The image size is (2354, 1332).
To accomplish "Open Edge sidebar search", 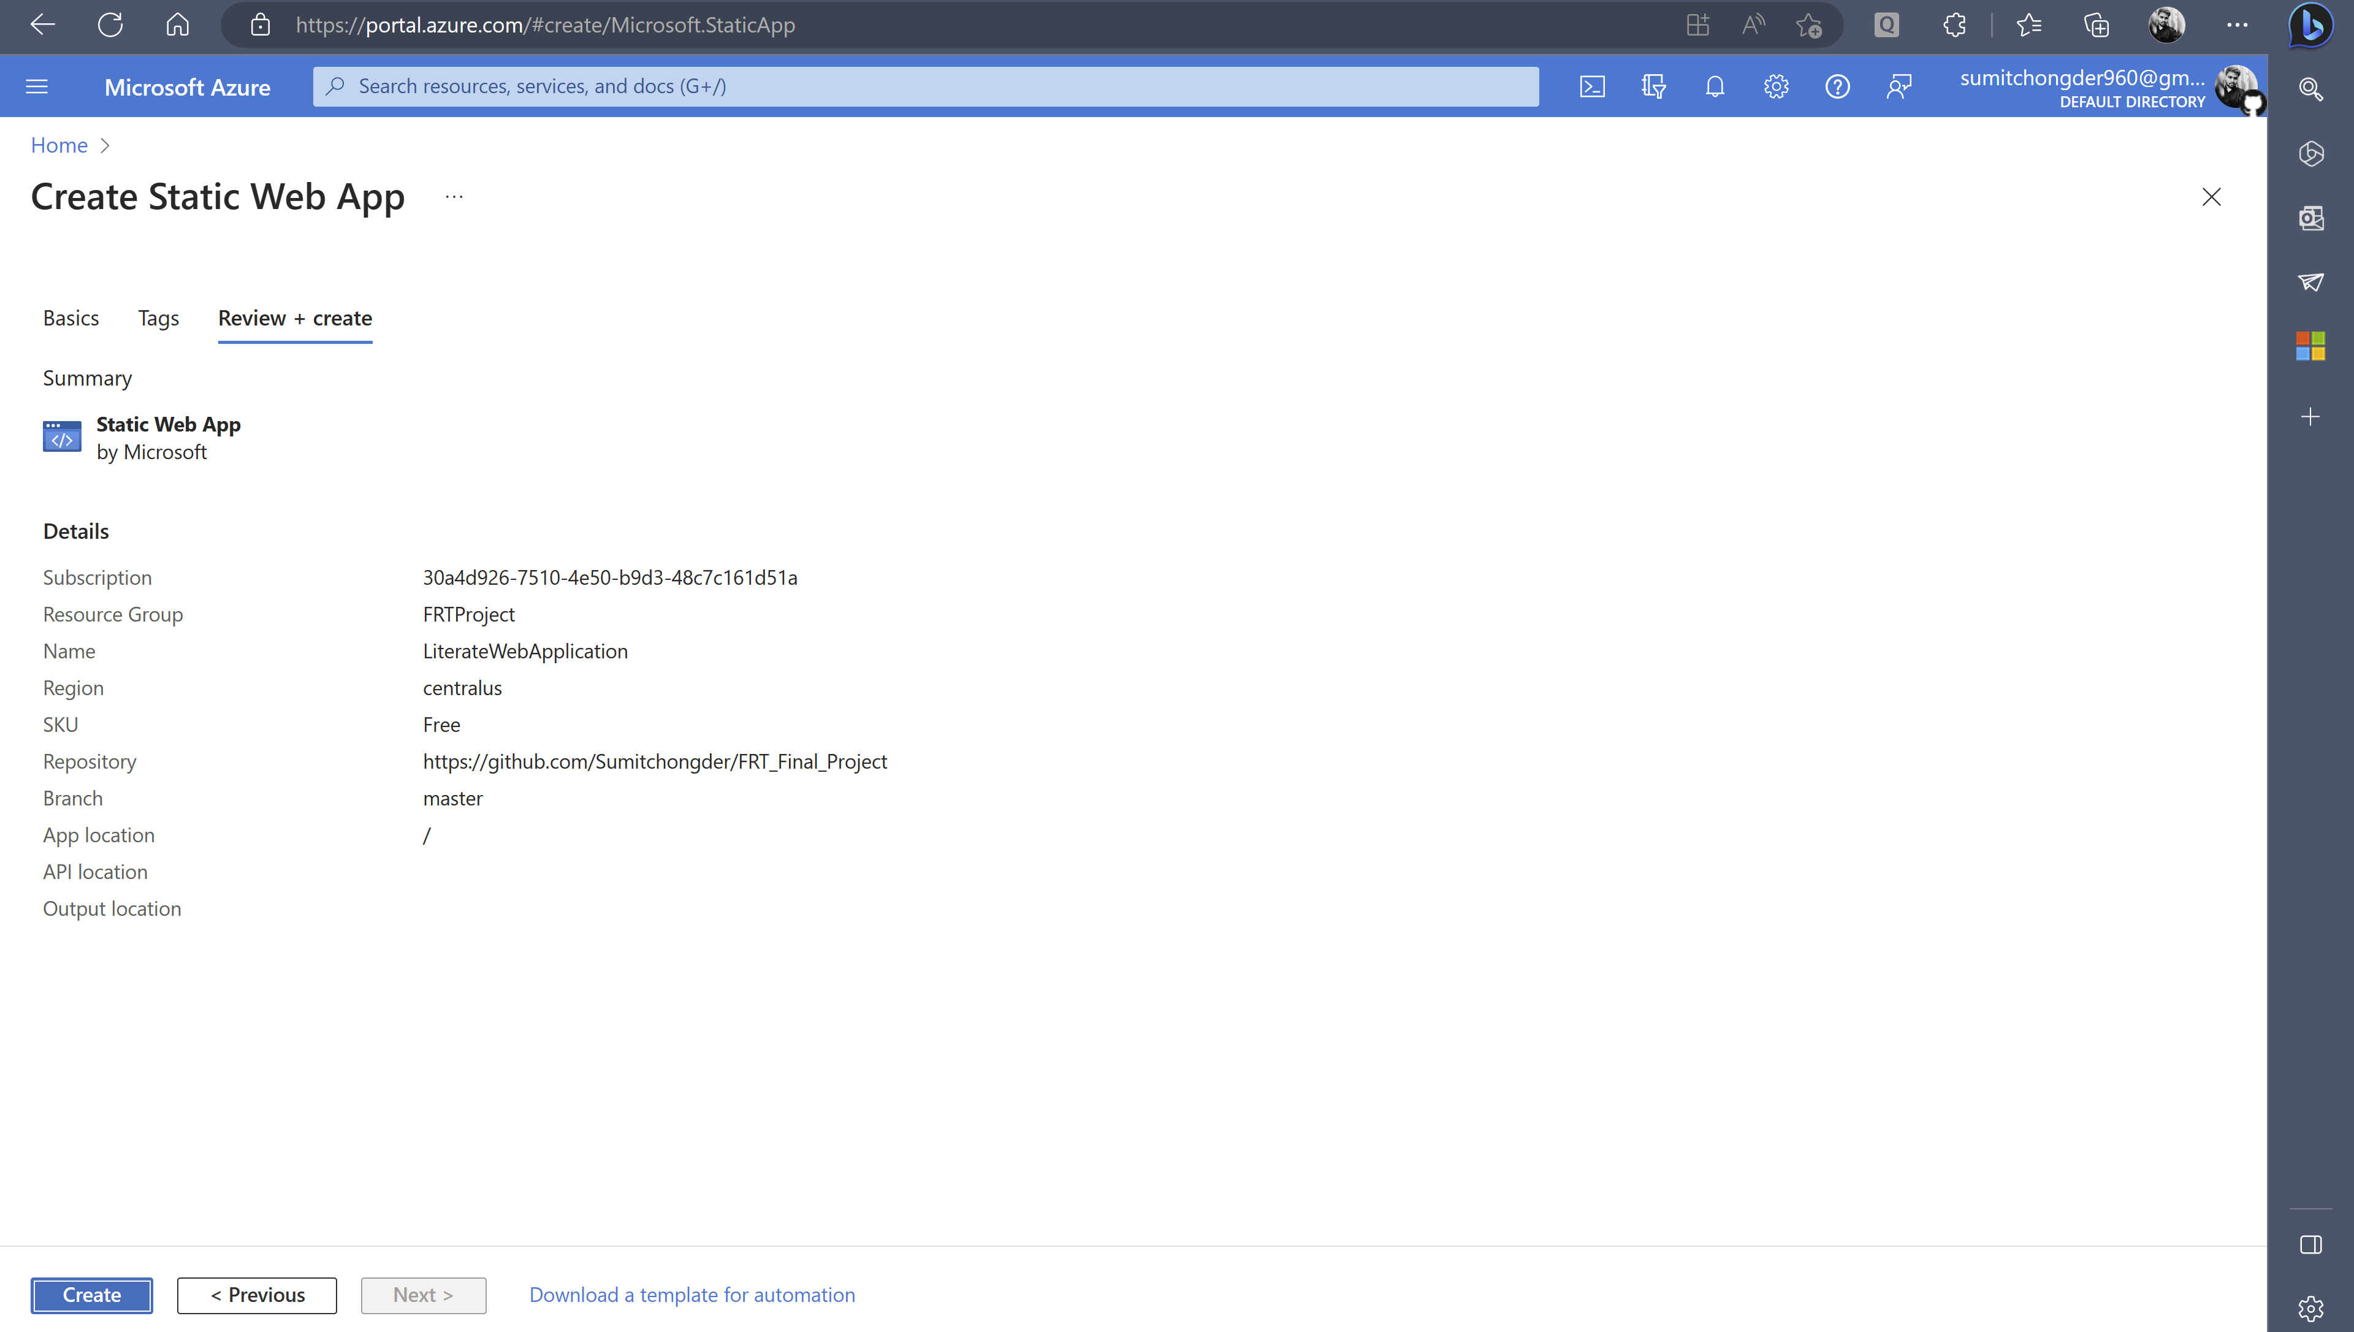I will click(2311, 89).
